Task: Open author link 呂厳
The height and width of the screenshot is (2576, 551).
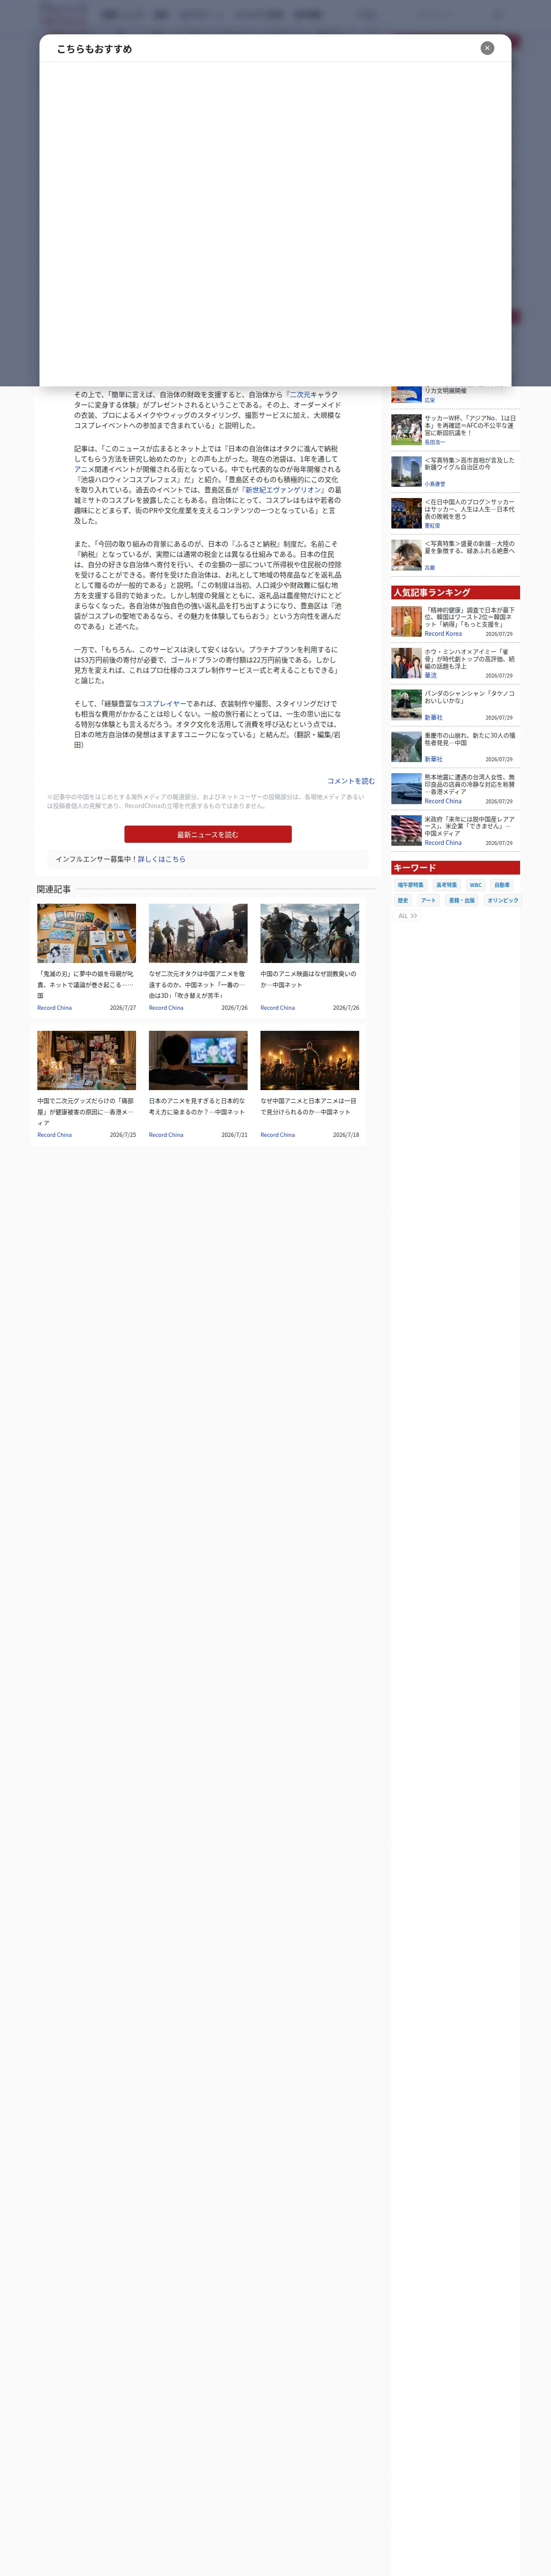Action: [430, 568]
